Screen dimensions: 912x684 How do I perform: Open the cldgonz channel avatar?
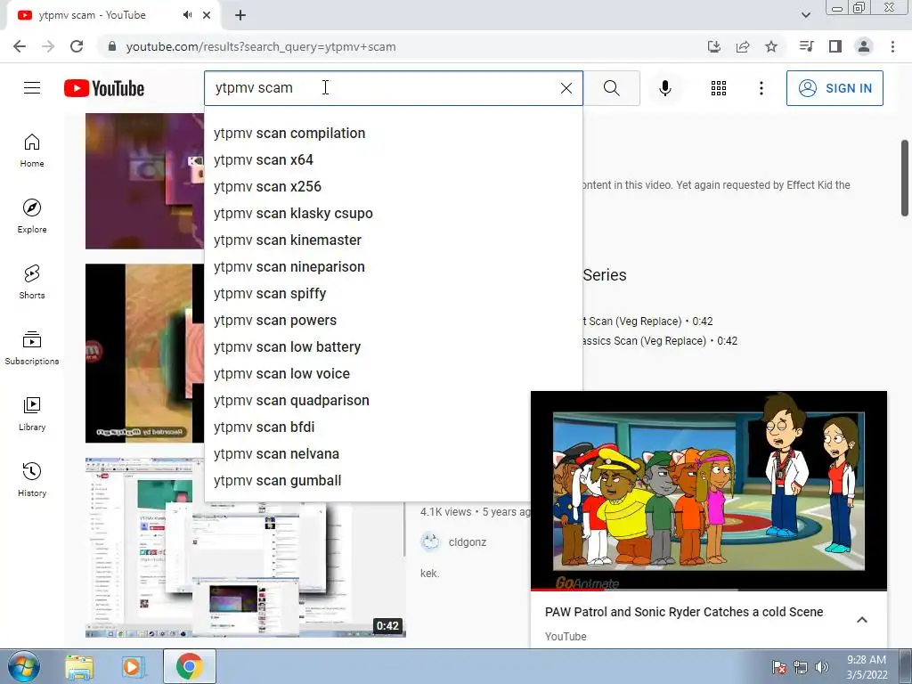tap(430, 541)
